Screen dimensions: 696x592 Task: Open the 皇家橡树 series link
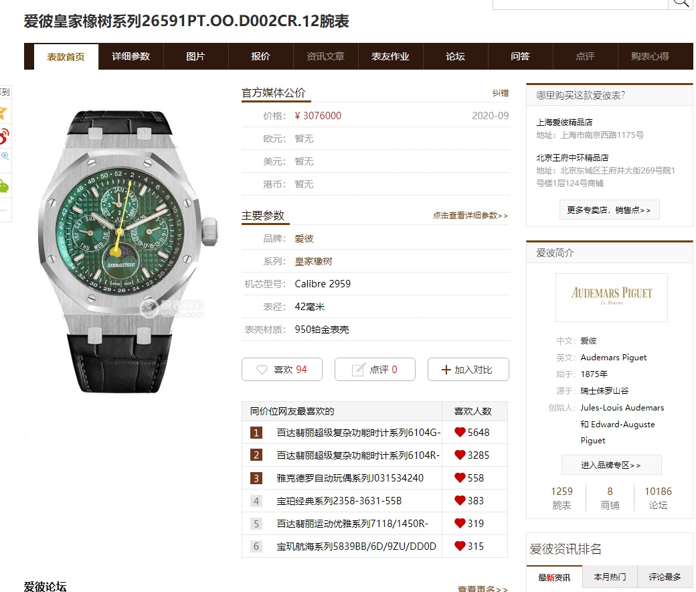[313, 261]
